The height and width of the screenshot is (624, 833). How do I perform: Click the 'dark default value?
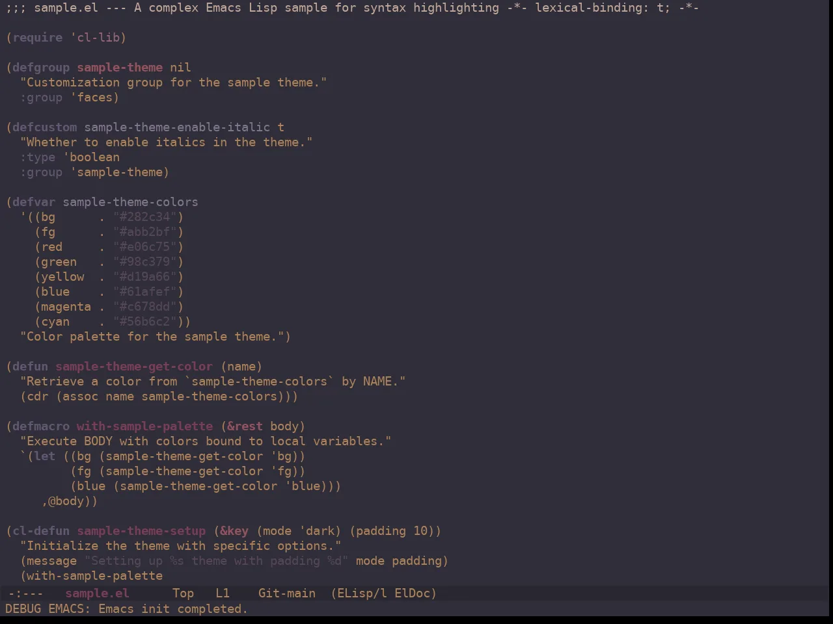point(317,531)
